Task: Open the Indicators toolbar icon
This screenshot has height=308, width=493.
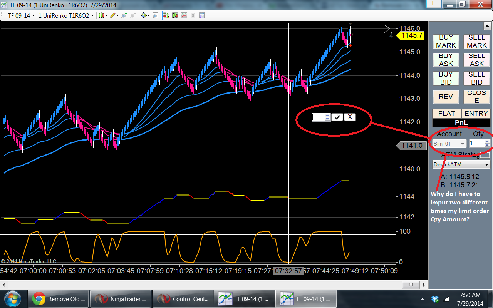Action: [x=175, y=16]
